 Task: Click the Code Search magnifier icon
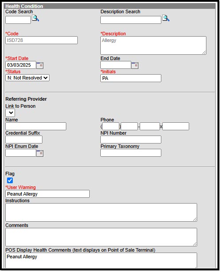click(36, 18)
